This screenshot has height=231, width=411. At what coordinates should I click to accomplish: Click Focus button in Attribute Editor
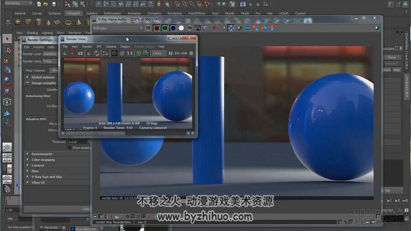click(x=392, y=58)
